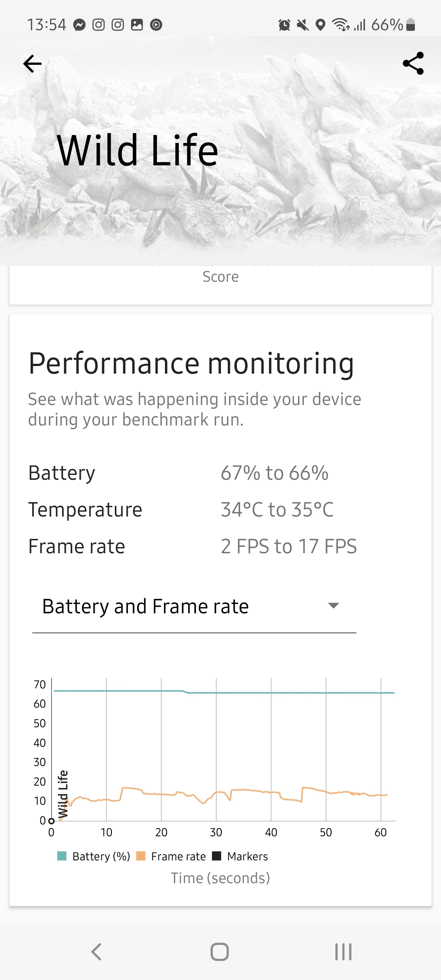Screen dimensions: 441x980
Task: Tap the Wild Life title header
Action: (137, 151)
